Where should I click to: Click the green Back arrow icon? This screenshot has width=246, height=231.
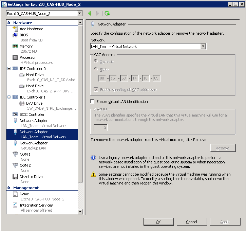click(x=90, y=13)
